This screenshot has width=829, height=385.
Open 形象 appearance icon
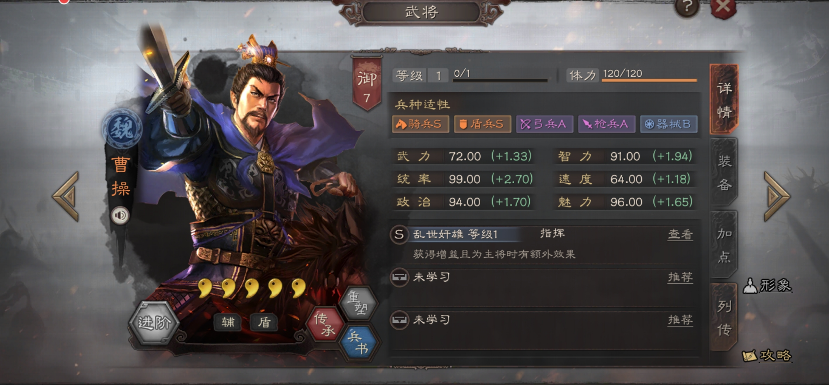point(767,285)
